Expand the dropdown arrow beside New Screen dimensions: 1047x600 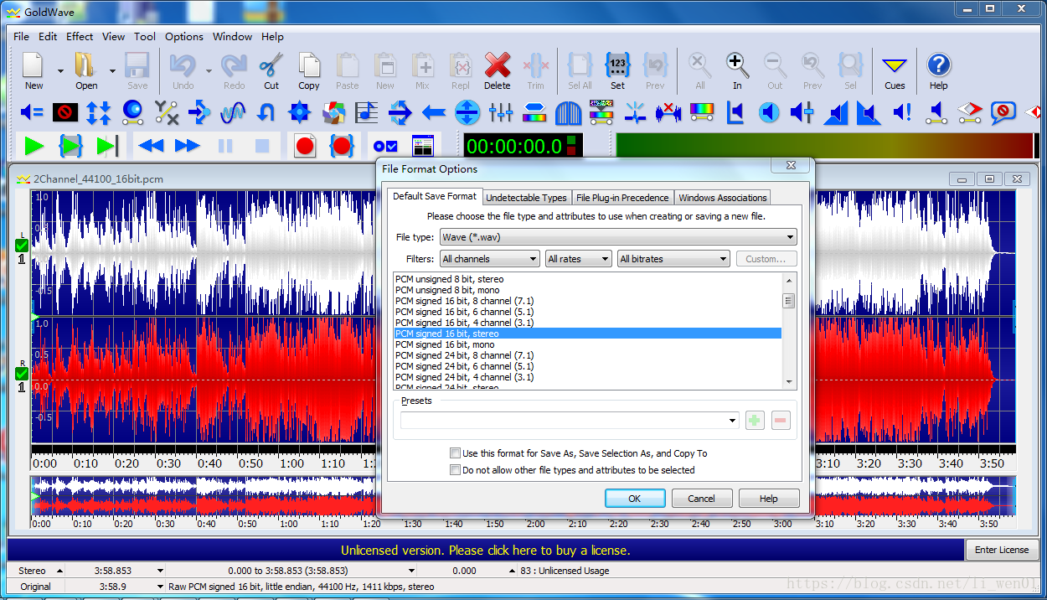tap(60, 71)
